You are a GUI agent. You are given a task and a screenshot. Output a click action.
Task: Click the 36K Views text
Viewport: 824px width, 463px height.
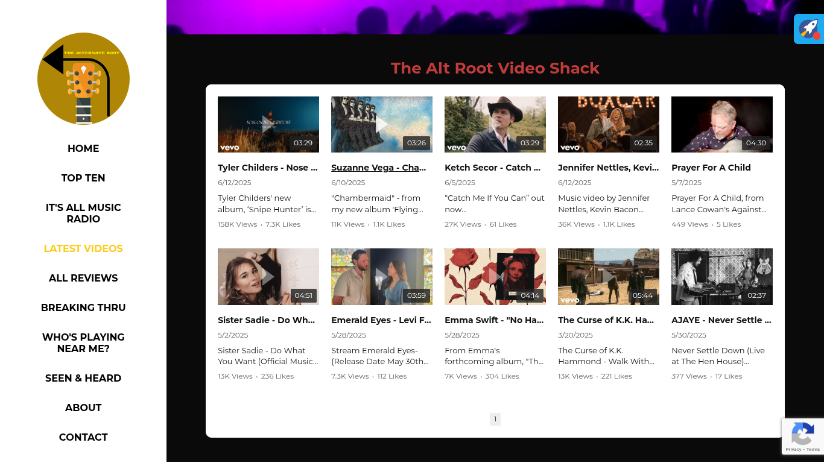[x=576, y=224]
